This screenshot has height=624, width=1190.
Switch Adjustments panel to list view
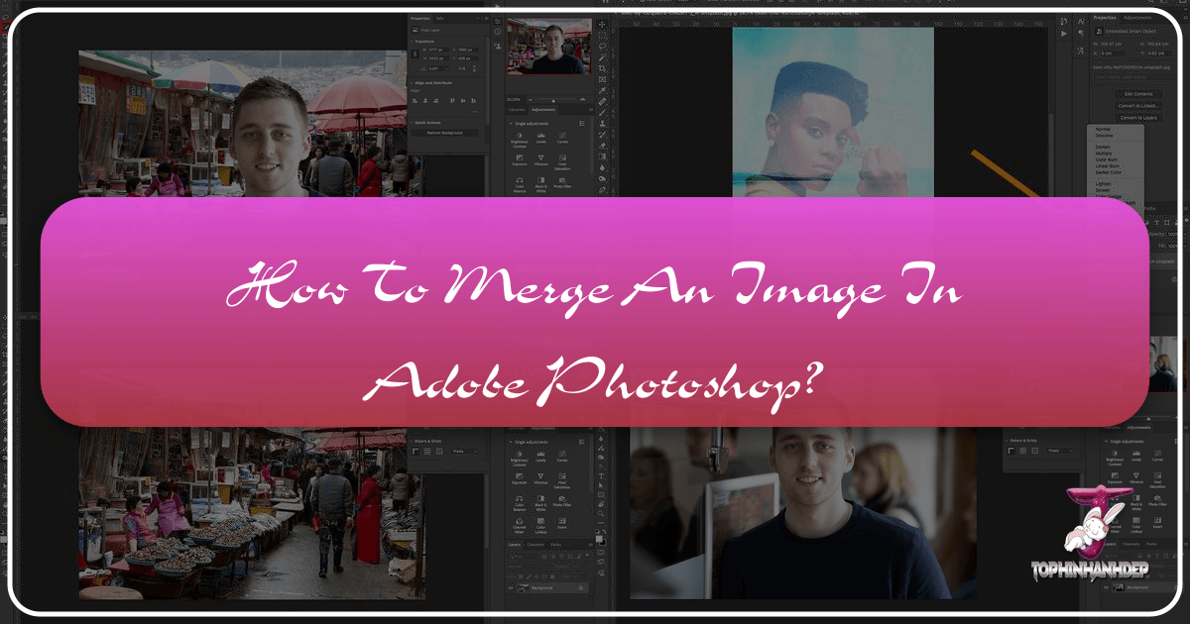(x=582, y=123)
